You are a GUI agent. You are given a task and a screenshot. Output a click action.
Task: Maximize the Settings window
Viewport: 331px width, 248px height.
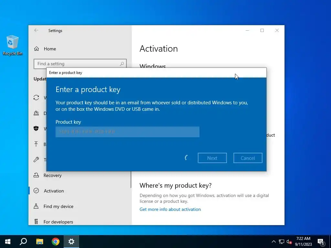(x=262, y=30)
